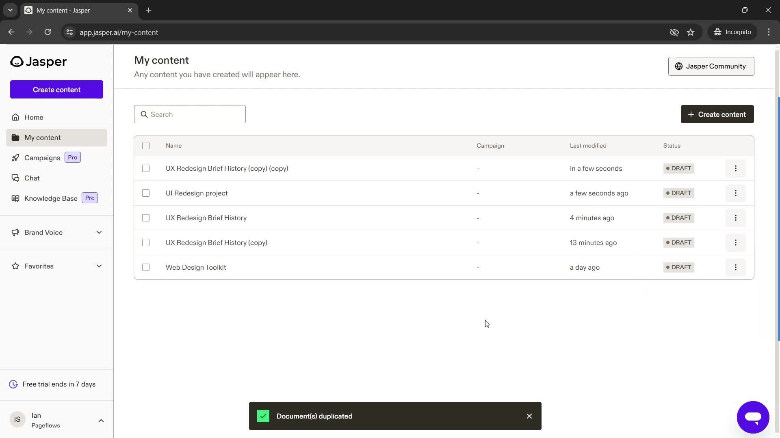
Task: Click the three-dot menu for Web Design Toolkit
Action: (736, 267)
